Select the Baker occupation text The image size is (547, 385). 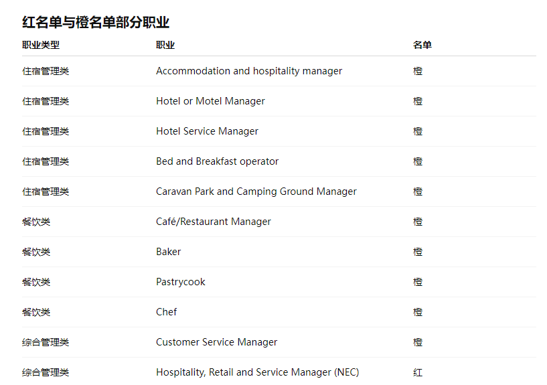tap(168, 252)
